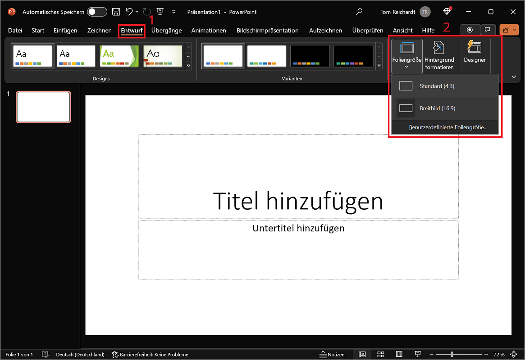Image resolution: width=525 pixels, height=360 pixels.
Task: Click the 72 % zoom level
Action: pos(499,354)
